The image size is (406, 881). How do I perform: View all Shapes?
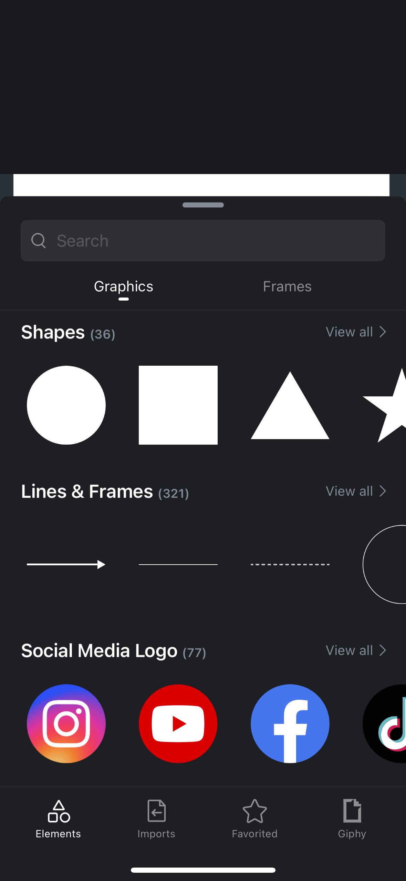coord(356,332)
